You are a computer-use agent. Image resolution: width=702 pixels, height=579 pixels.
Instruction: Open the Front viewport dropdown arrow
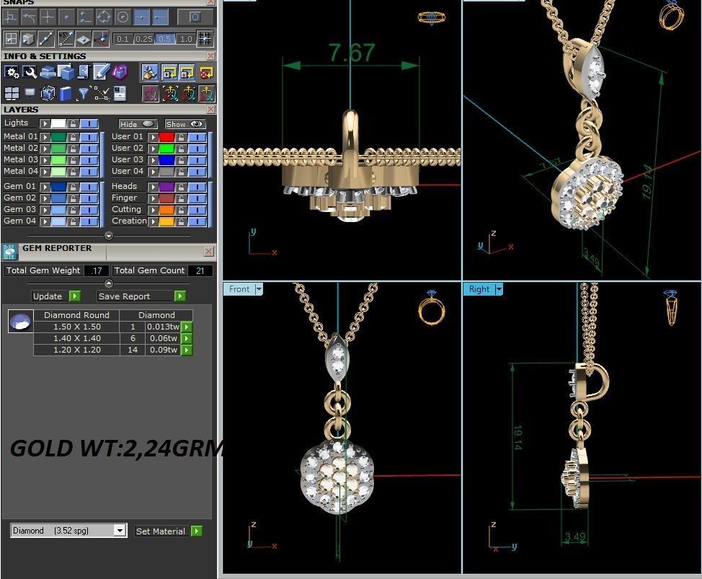click(x=259, y=289)
